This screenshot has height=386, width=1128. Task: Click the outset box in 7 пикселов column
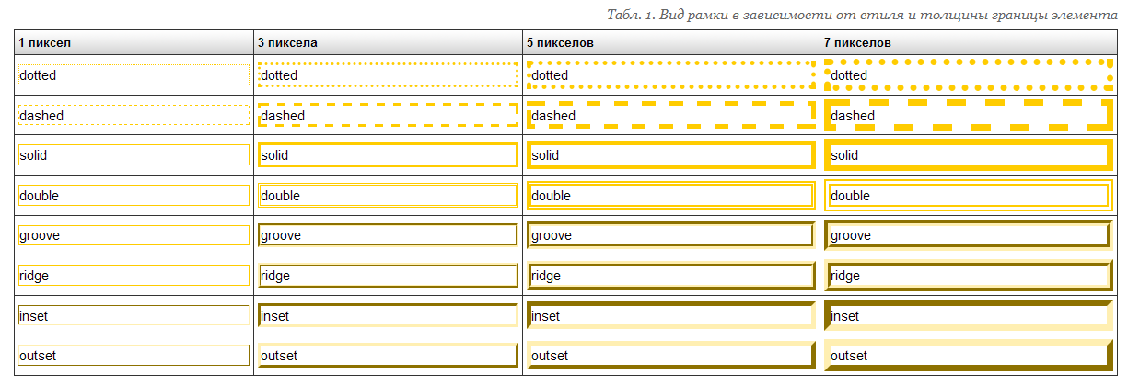969,356
